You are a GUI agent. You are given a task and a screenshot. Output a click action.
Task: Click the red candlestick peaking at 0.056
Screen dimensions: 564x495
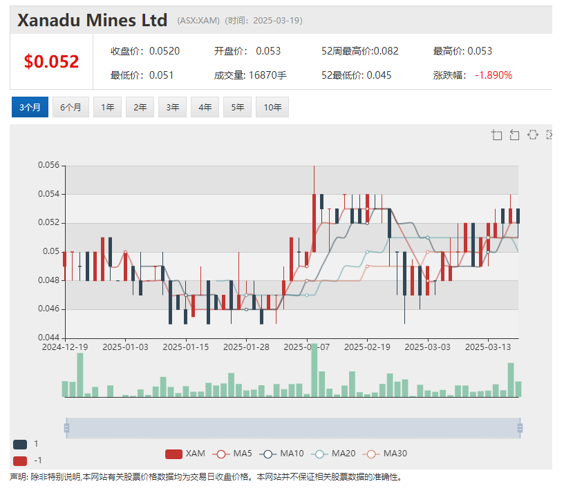tap(314, 223)
